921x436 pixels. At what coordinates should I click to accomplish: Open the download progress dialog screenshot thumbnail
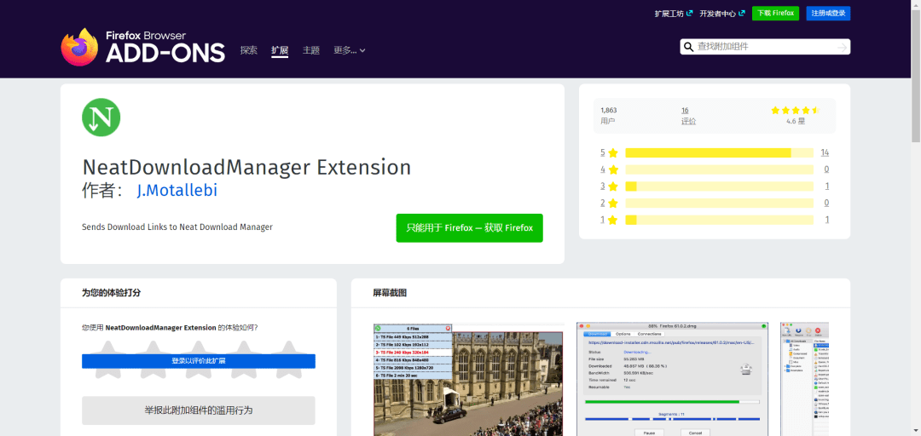[673, 379]
